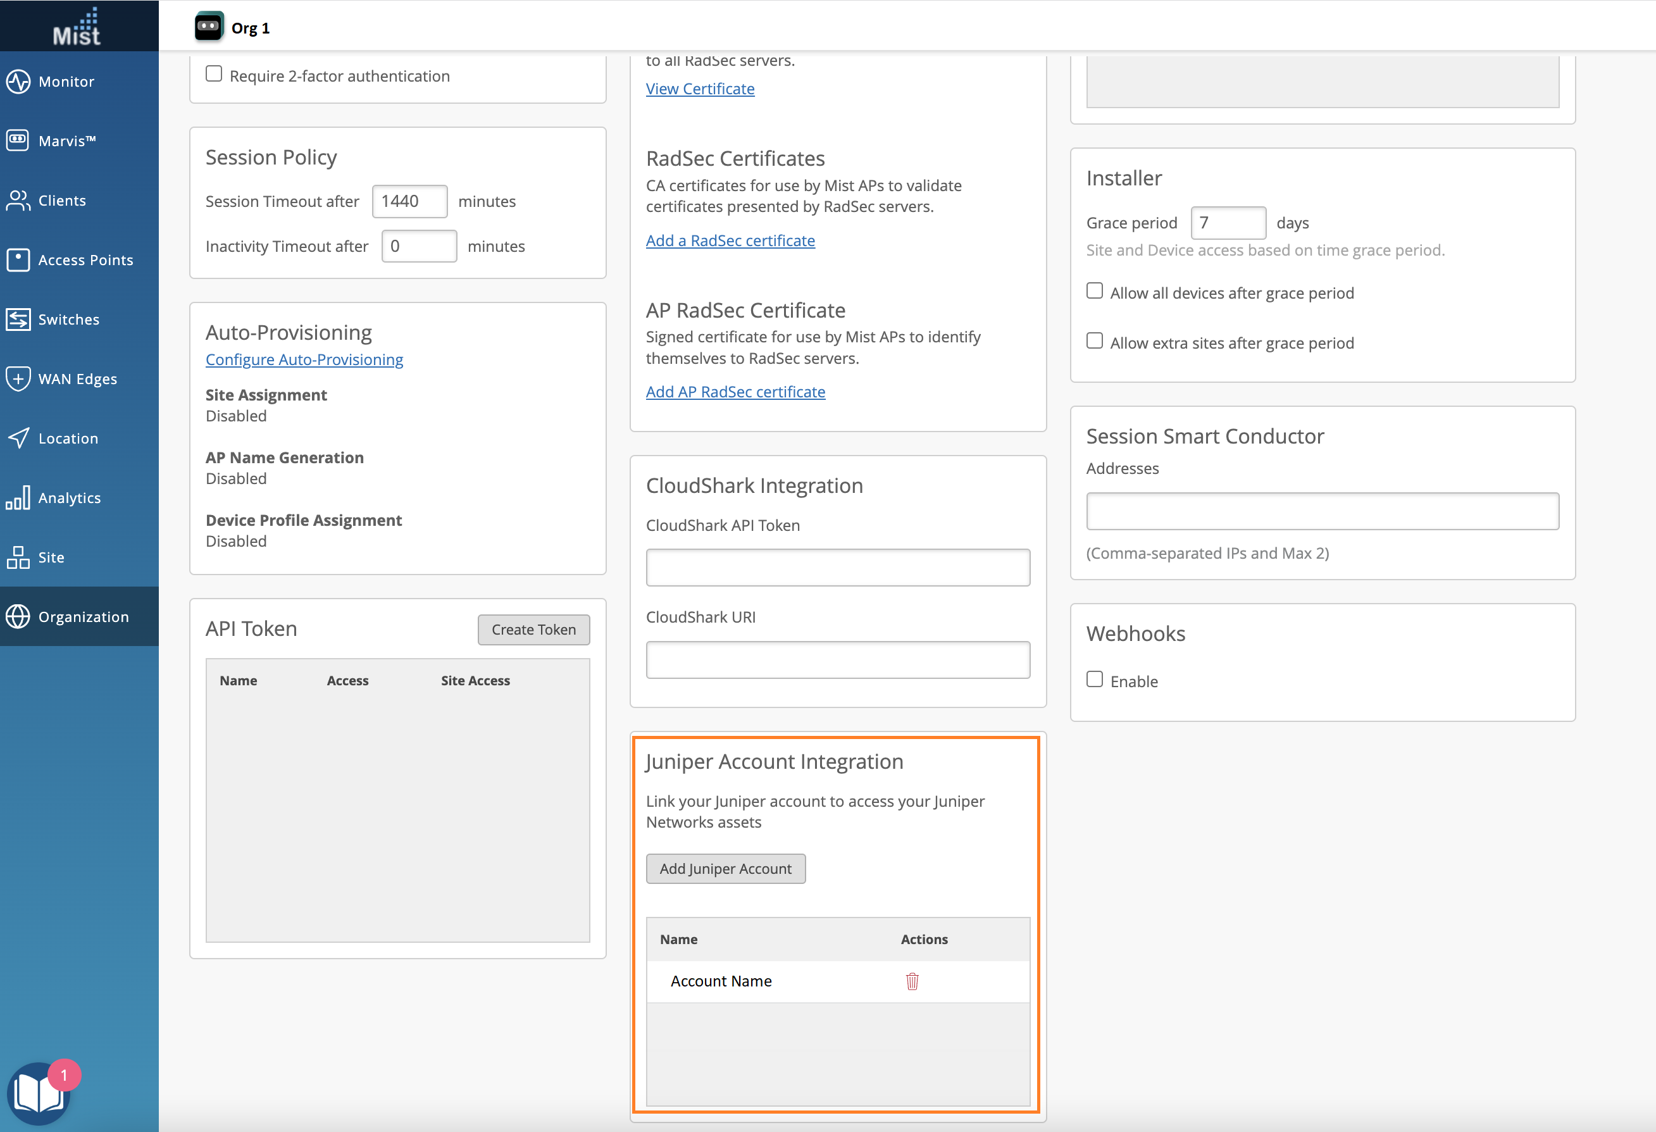This screenshot has width=1656, height=1132.
Task: Check Allow extra sites after grace period
Action: tap(1095, 341)
